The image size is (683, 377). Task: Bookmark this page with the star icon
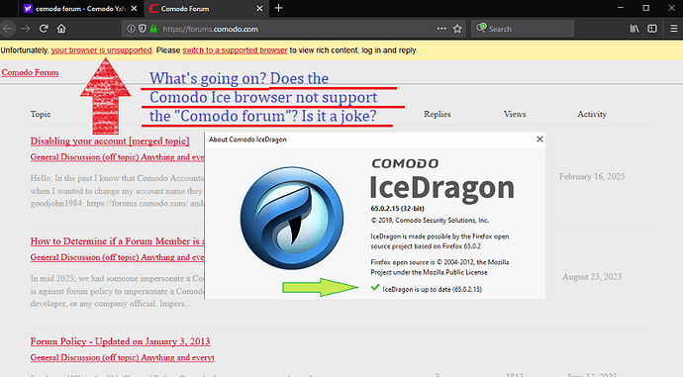click(x=457, y=29)
